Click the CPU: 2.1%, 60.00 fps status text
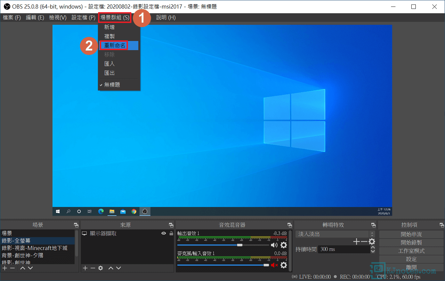 coord(399,277)
